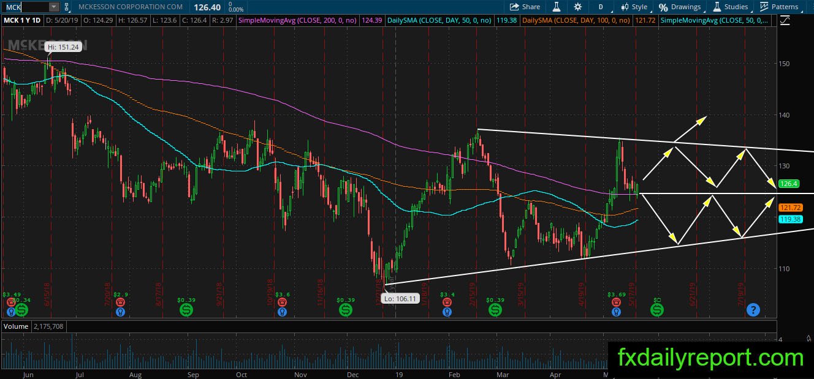Select SimpleMovingAvg CLOSE 200 study label
This screenshot has width=814, height=379.
[x=299, y=20]
